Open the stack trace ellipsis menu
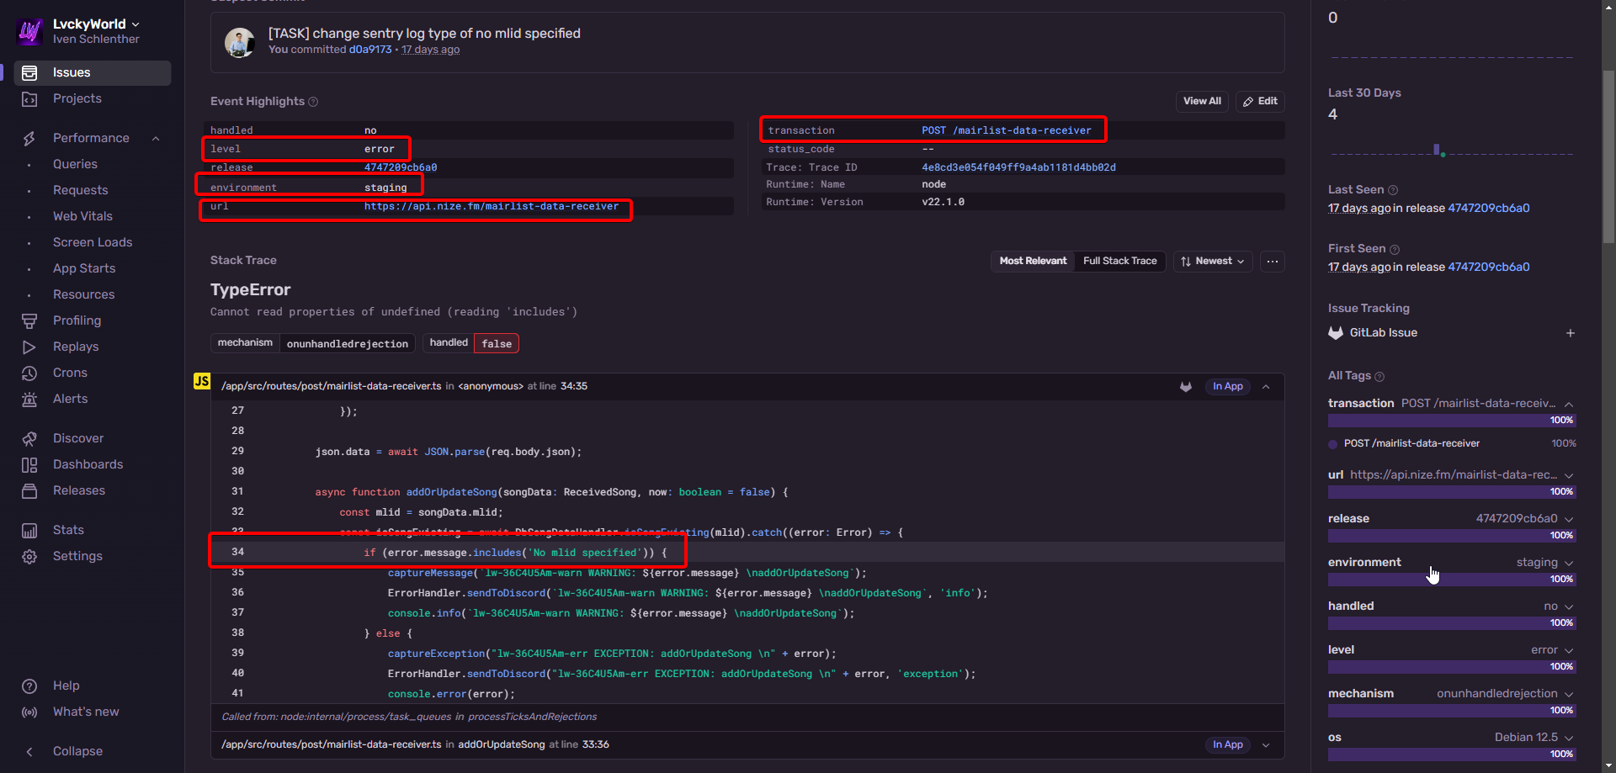 point(1272,262)
